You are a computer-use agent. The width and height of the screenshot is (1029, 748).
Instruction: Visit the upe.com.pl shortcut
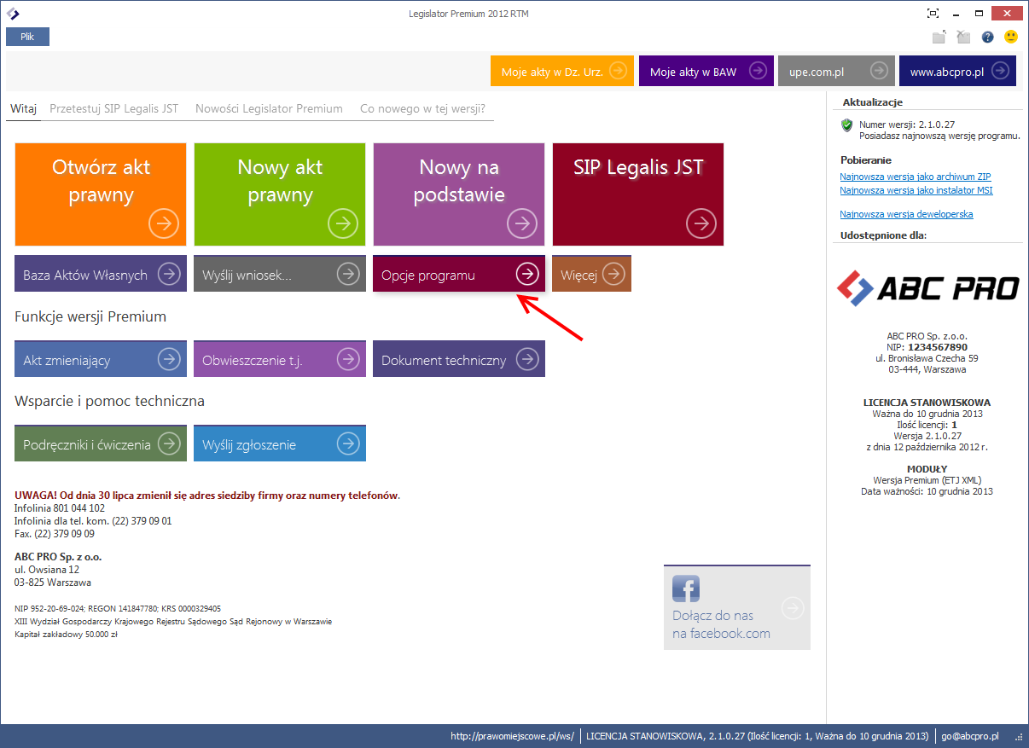837,72
